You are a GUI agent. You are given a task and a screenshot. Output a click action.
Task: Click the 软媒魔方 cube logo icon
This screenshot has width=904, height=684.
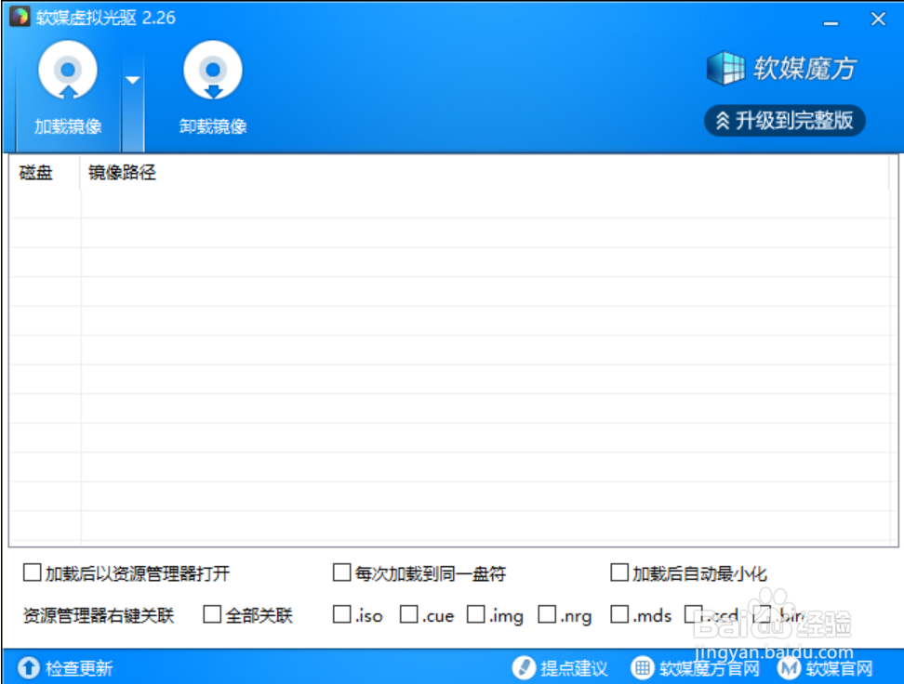(x=728, y=69)
